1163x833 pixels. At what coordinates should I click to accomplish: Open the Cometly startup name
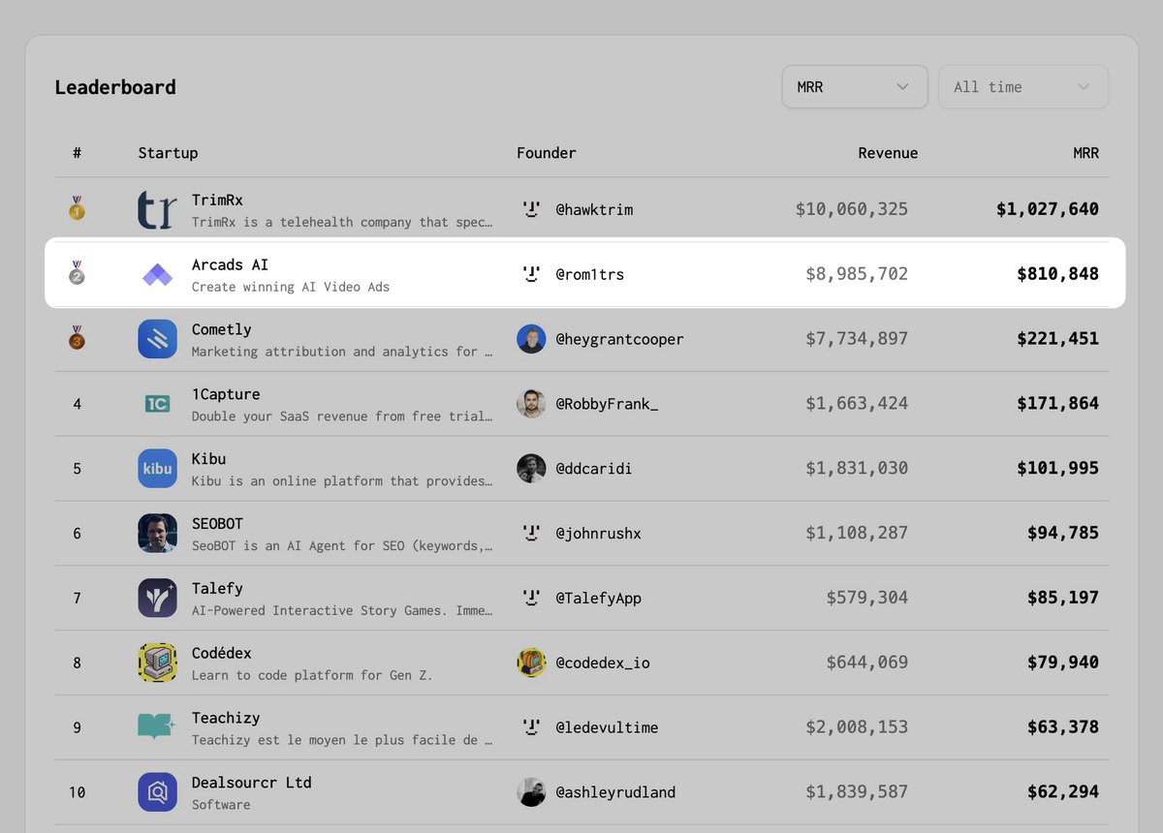(x=221, y=329)
